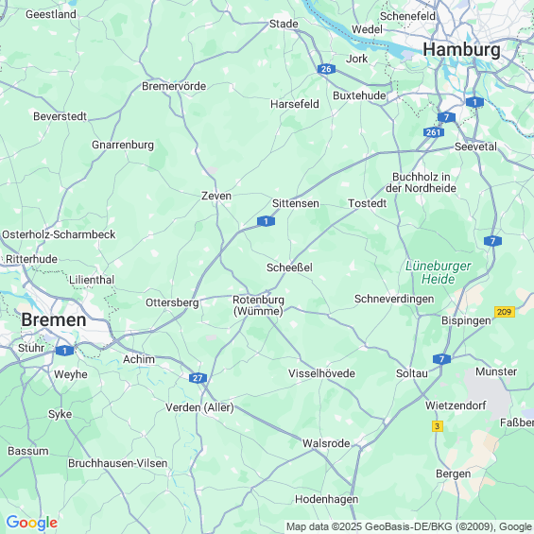Select the Zeven town label
Viewport: 534px width, 534px height.
(216, 196)
